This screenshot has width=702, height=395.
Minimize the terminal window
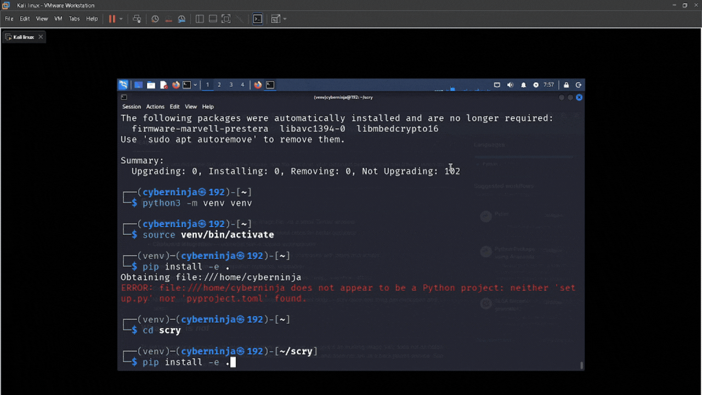[561, 97]
